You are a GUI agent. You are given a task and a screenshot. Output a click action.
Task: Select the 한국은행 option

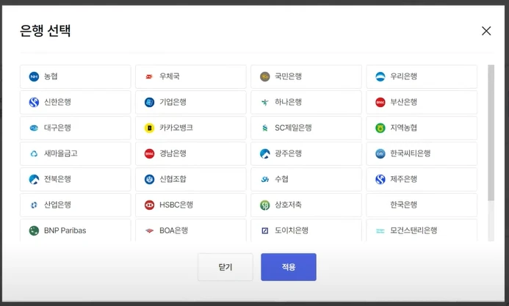(422, 205)
